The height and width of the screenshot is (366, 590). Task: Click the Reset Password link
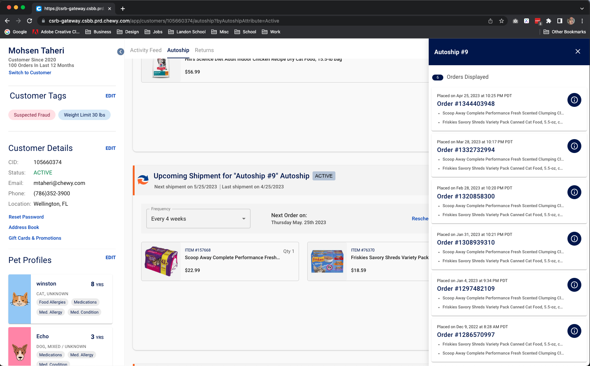pyautogui.click(x=26, y=217)
